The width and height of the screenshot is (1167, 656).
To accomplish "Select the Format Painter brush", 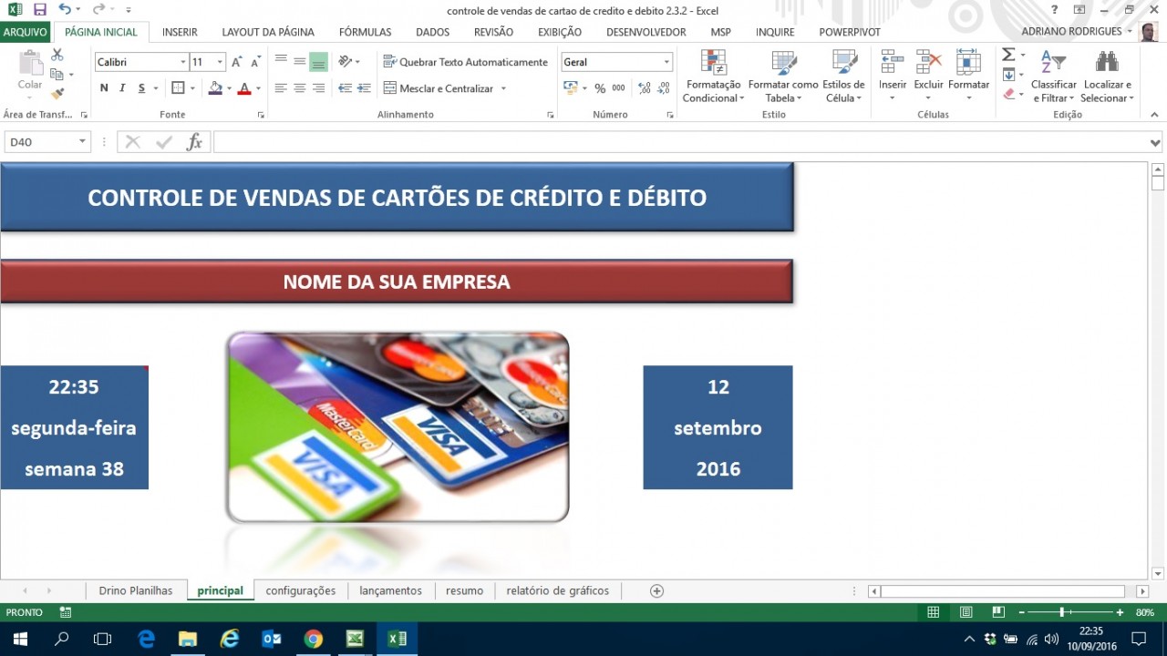I will [57, 93].
